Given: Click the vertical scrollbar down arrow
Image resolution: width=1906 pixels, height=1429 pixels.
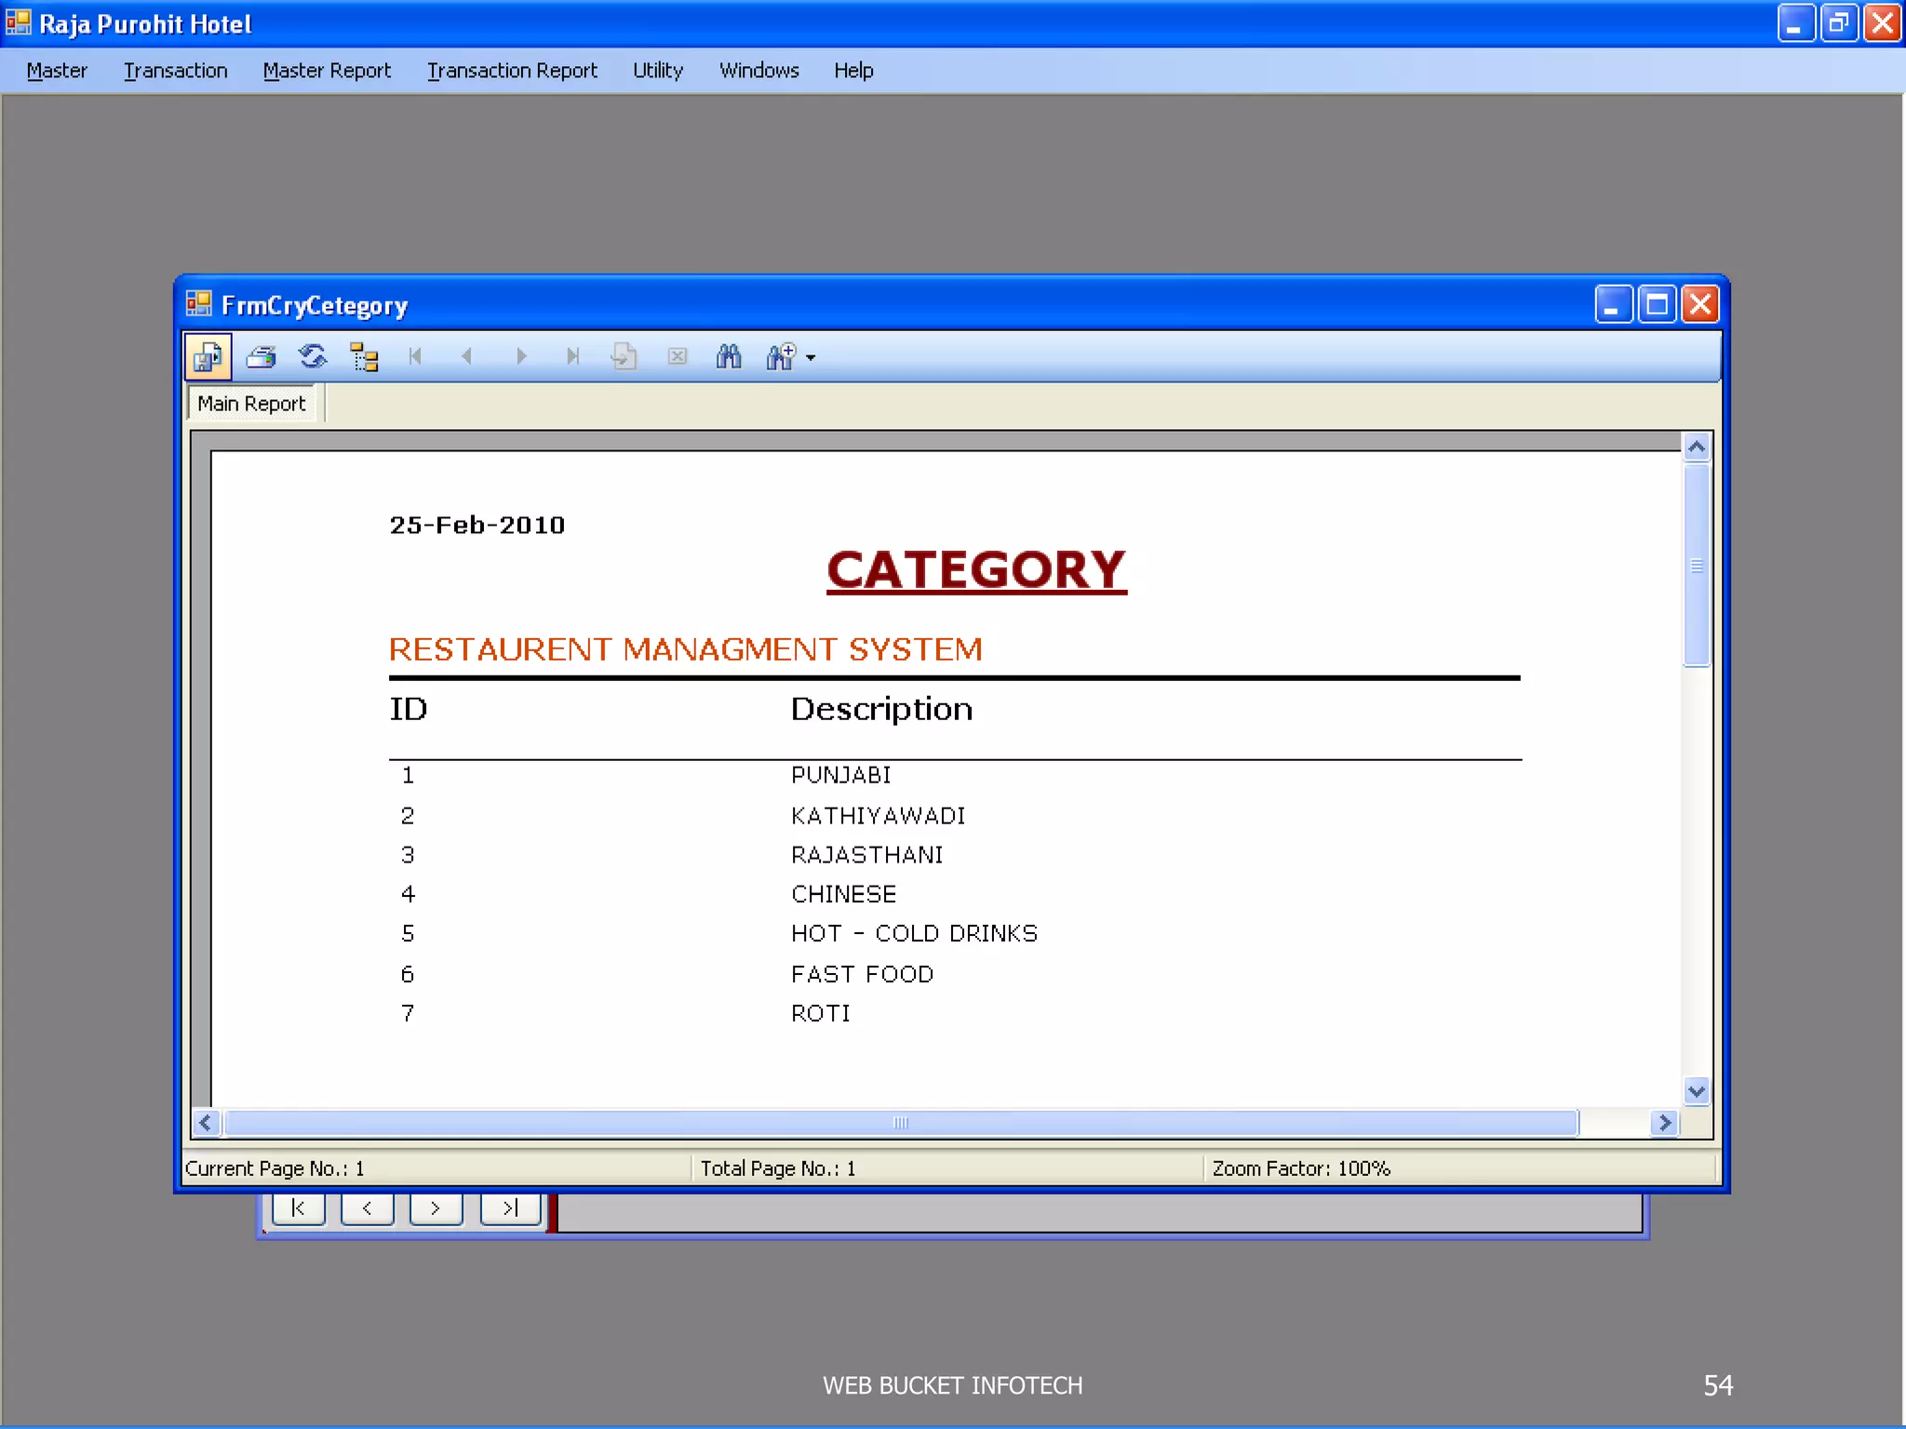Looking at the screenshot, I should click(1697, 1091).
